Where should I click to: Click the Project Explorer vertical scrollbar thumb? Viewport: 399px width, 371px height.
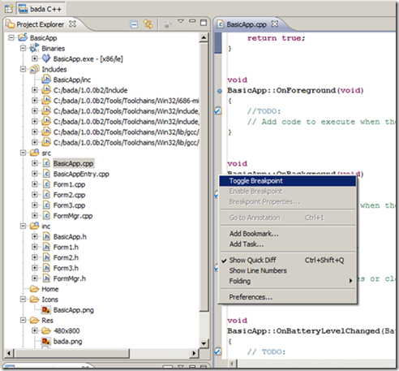pos(204,177)
